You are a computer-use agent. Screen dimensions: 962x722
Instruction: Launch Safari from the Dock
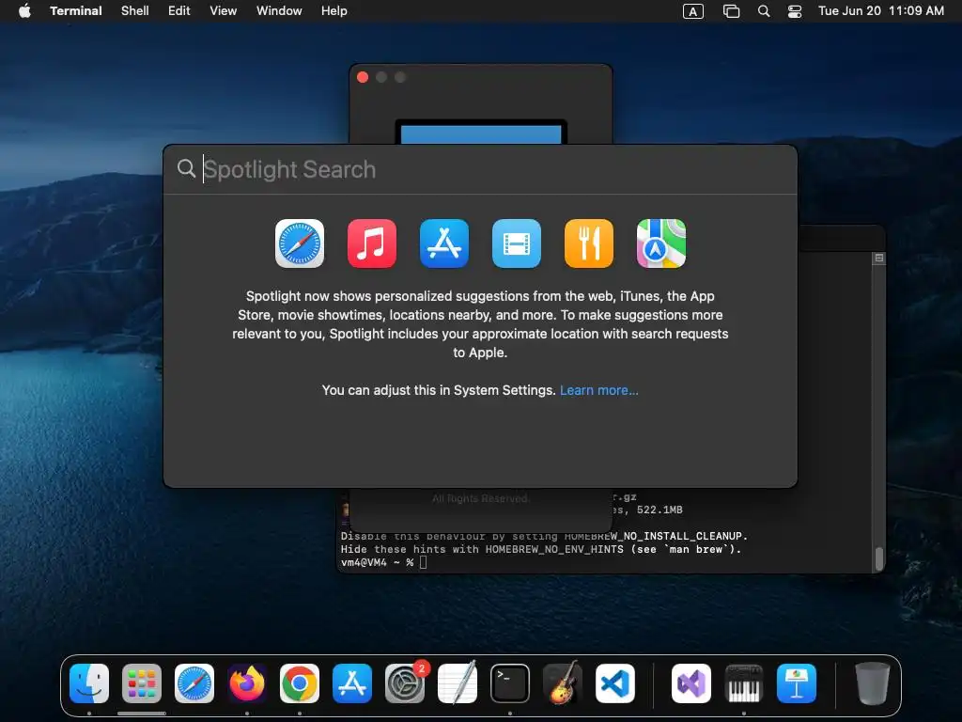[x=194, y=683]
